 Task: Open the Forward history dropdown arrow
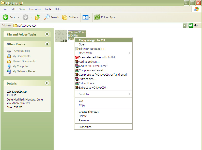point(31,17)
